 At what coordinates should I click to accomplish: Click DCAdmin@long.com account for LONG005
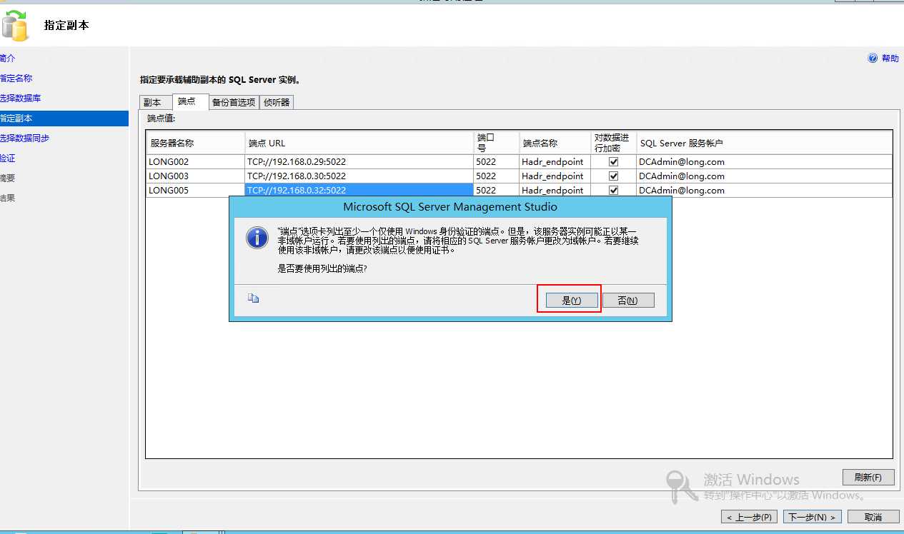765,191
